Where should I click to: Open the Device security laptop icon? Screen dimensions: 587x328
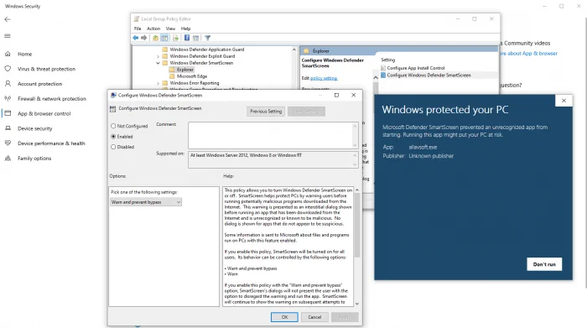point(8,128)
